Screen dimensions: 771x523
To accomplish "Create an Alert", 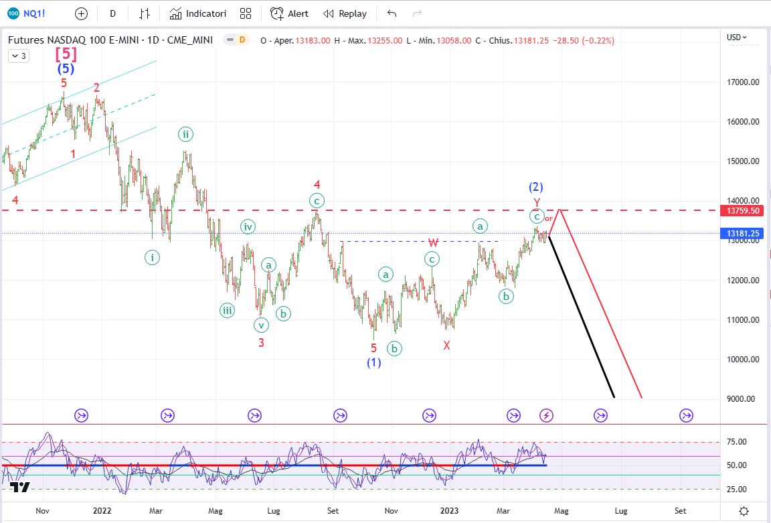I will point(290,14).
